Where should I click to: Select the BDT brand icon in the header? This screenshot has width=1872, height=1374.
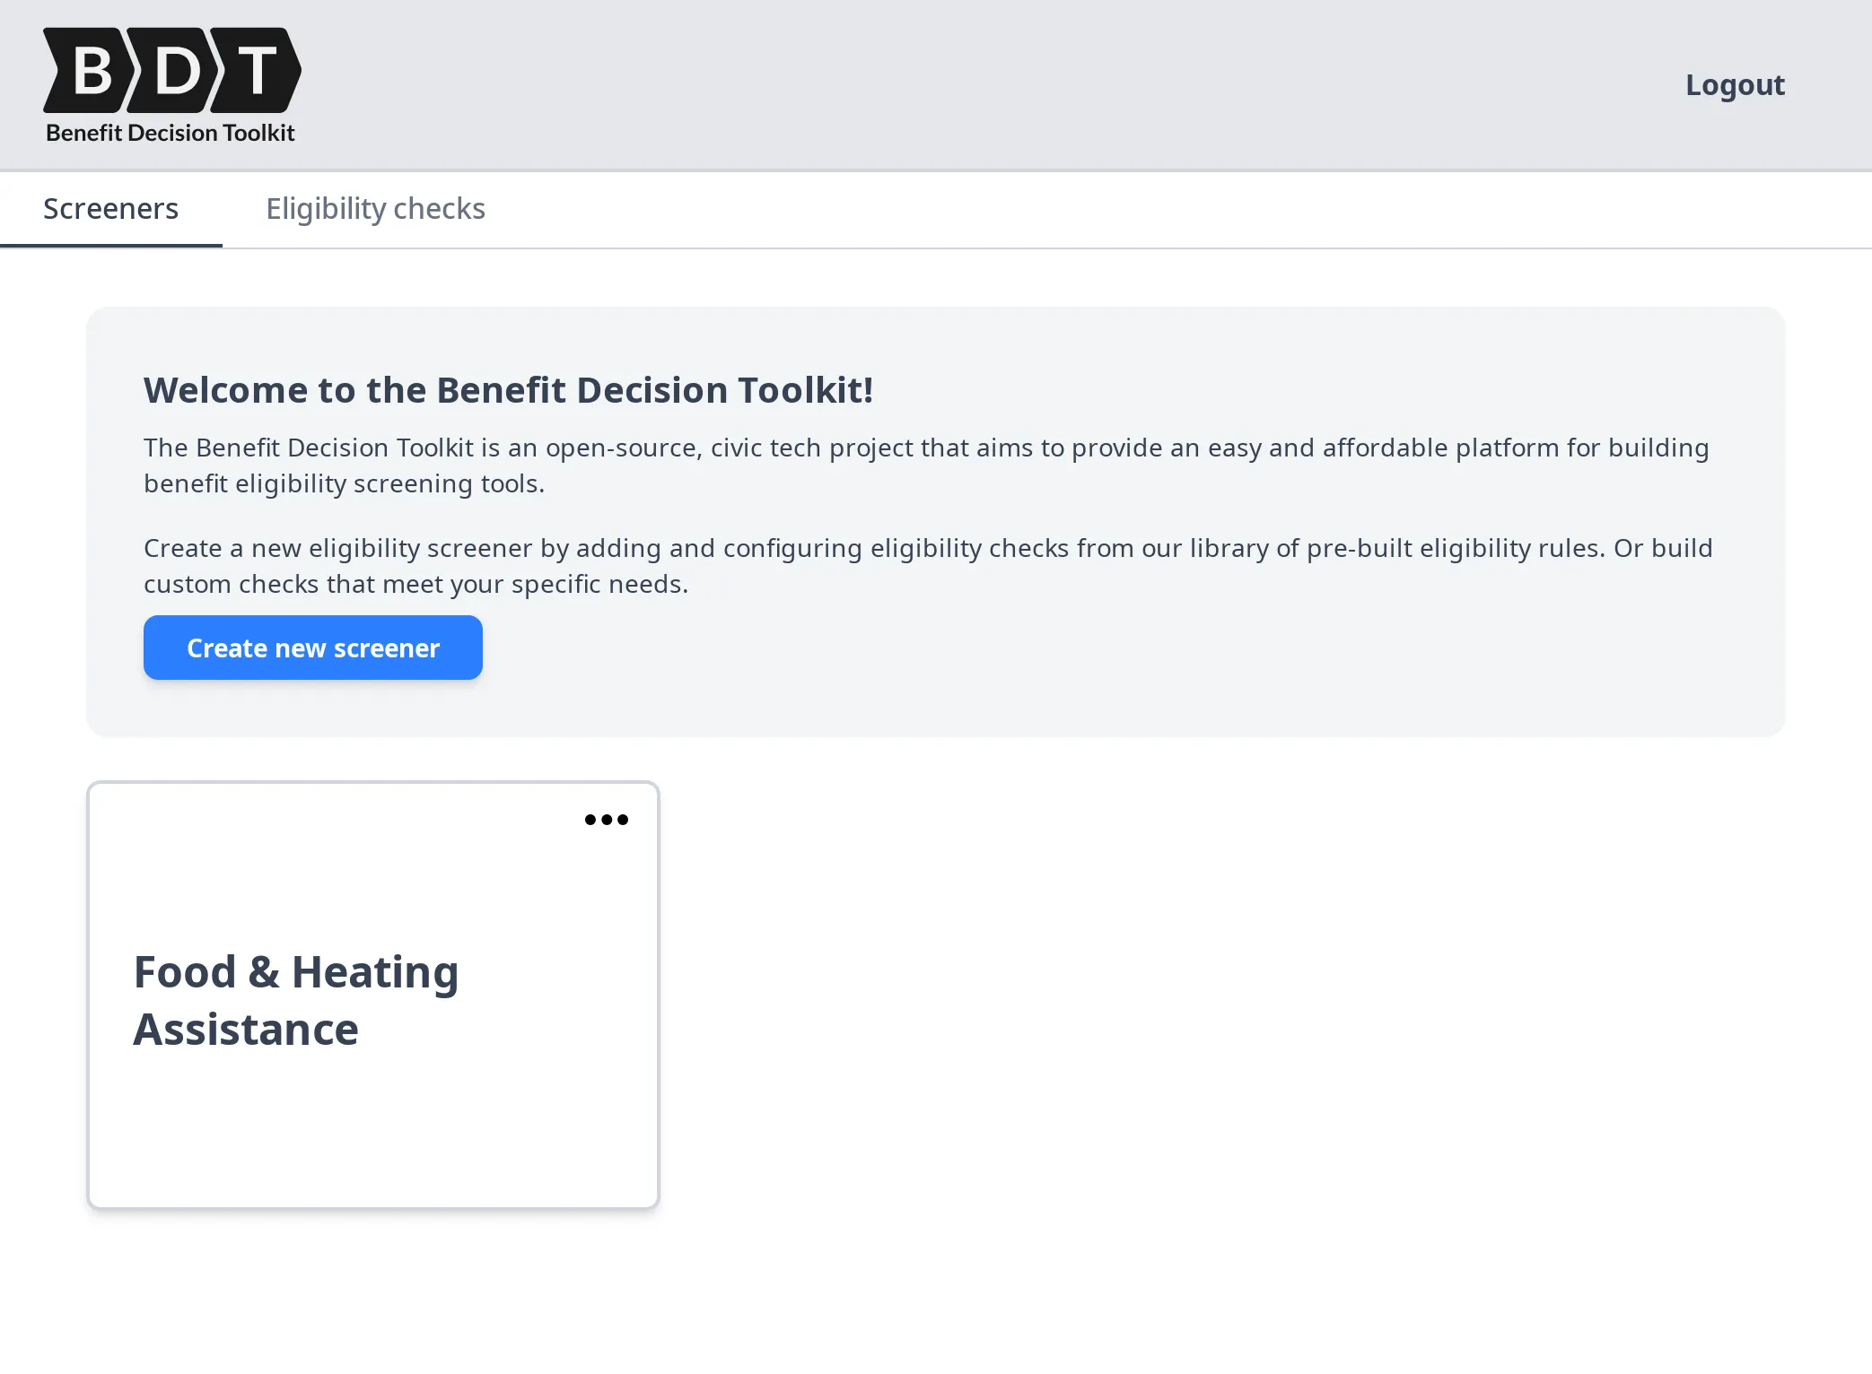coord(171,72)
